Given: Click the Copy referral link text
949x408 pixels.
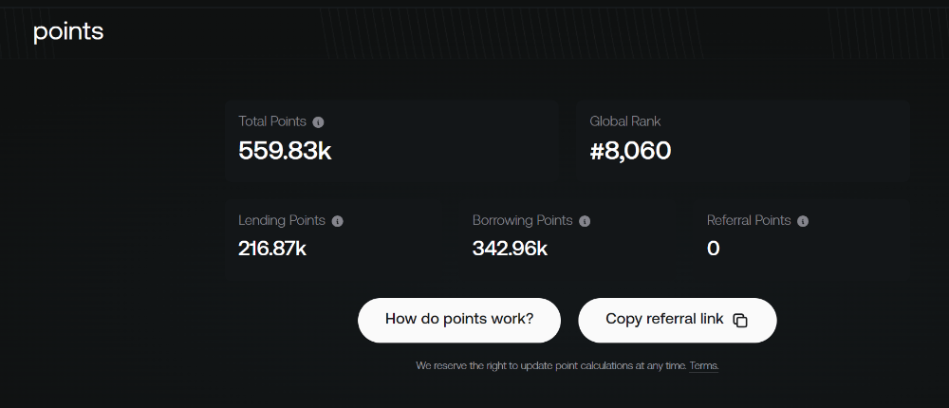Looking at the screenshot, I should point(664,319).
